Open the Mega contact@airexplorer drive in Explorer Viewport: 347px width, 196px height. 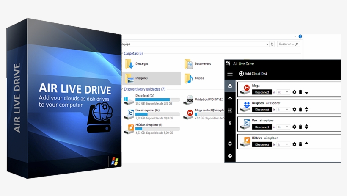click(x=204, y=114)
